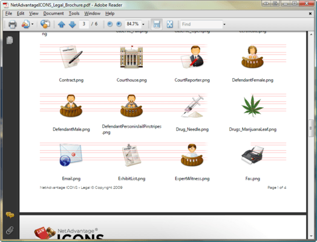Click the Contract.png icon image
The height and width of the screenshot is (242, 317).
(71, 57)
